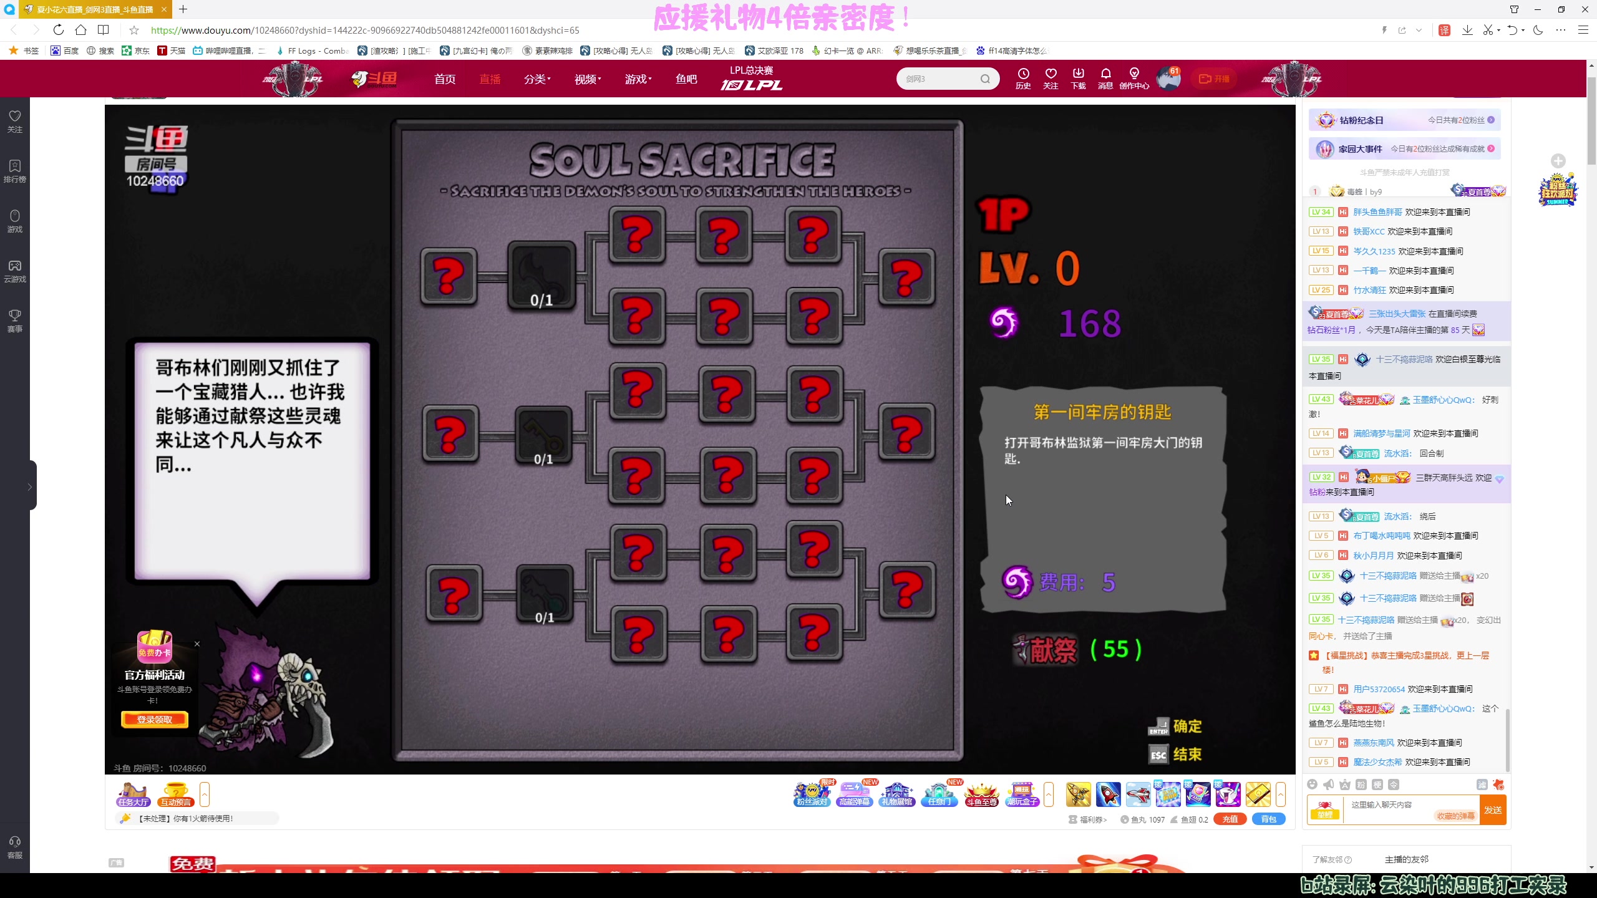The image size is (1597, 898).
Task: Open 潮玩盒子 activity icon
Action: pos(1022,794)
